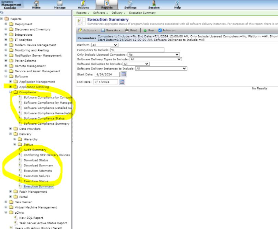Open the Reports tab in top bar

[107, 5]
